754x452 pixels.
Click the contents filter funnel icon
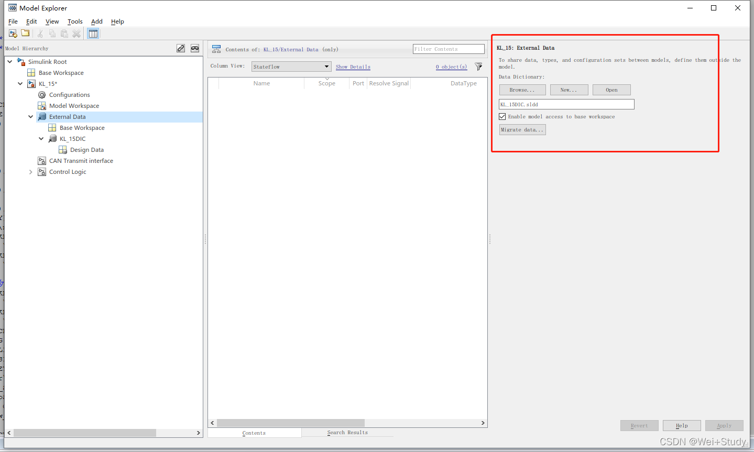(478, 67)
